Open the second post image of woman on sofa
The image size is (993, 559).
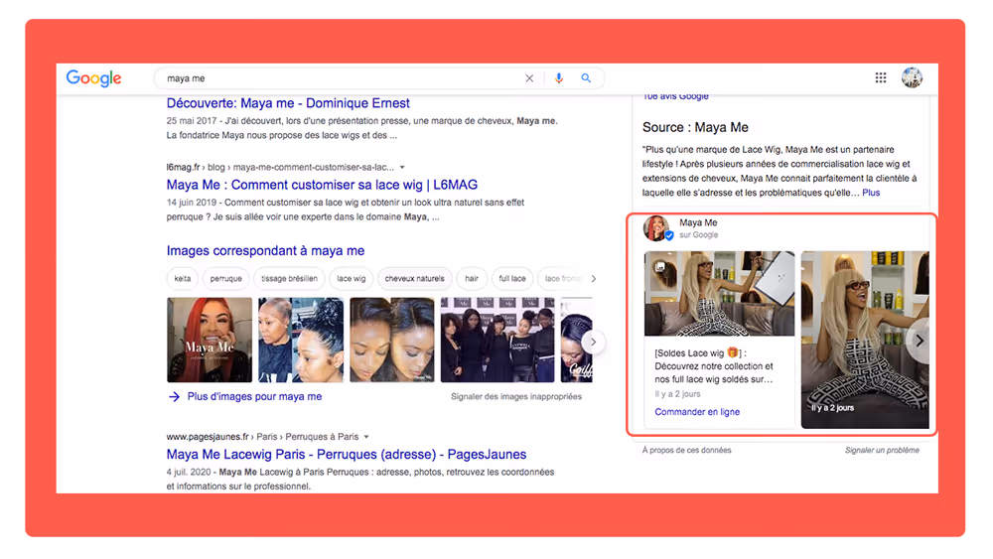pos(865,340)
